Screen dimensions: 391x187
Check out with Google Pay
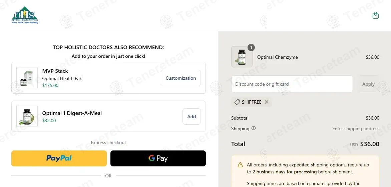[x=158, y=158]
